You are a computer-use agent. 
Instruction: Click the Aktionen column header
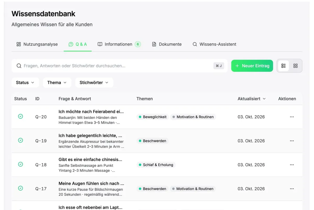click(x=287, y=99)
